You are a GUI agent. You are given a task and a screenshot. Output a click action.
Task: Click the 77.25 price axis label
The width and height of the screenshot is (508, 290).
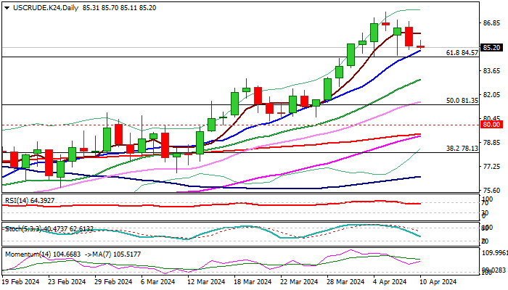(491, 167)
